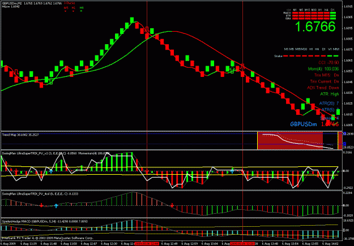354x246 pixels.
Task: Click the green H4 label under 3 Ducks
Action: coord(81,8)
